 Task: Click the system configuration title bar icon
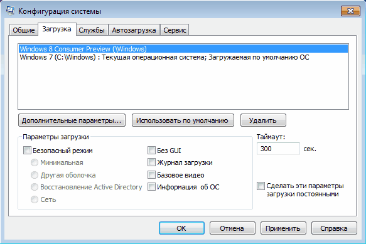[10, 11]
